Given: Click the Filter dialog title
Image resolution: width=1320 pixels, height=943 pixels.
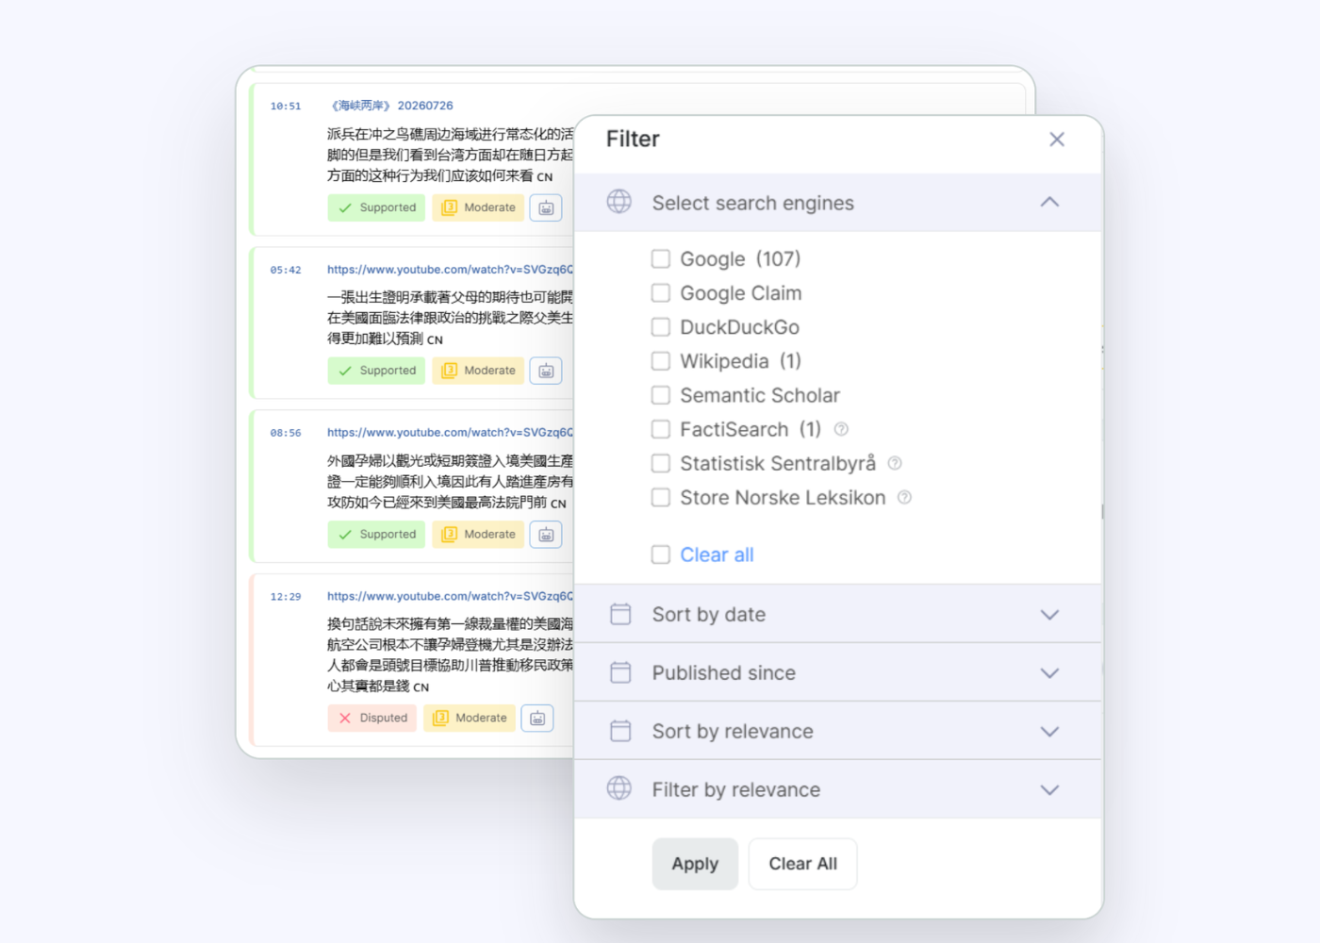Looking at the screenshot, I should [x=633, y=140].
